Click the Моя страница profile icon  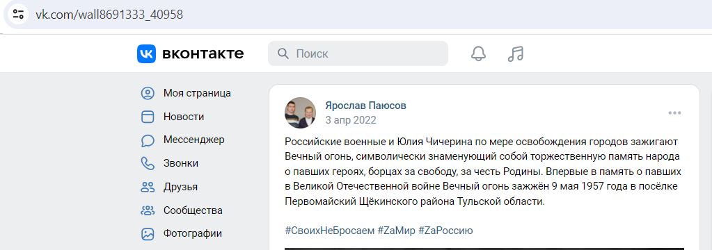pos(148,93)
